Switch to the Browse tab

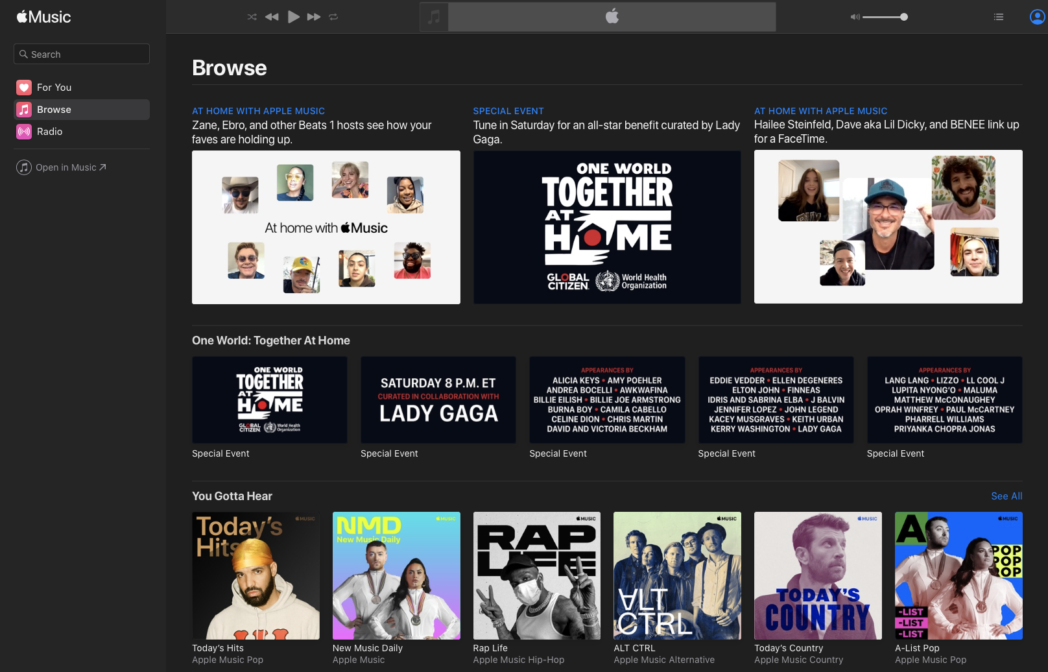[54, 109]
